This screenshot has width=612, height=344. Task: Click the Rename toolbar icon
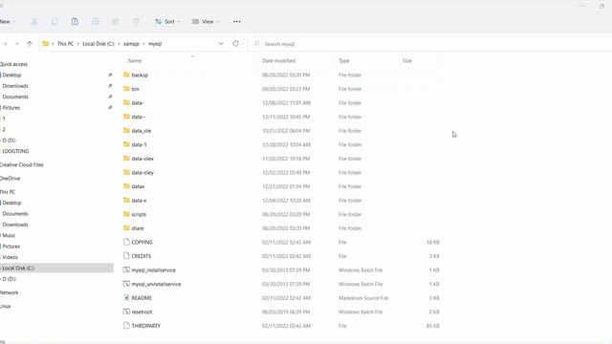96,22
